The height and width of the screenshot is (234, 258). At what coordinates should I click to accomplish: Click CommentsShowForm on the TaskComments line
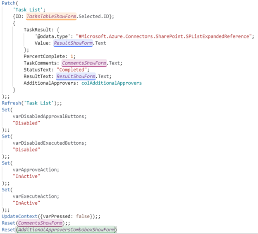click(x=84, y=63)
